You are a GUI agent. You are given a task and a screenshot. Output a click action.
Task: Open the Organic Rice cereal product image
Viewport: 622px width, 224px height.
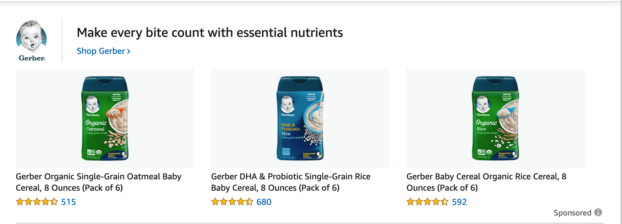pos(495,118)
